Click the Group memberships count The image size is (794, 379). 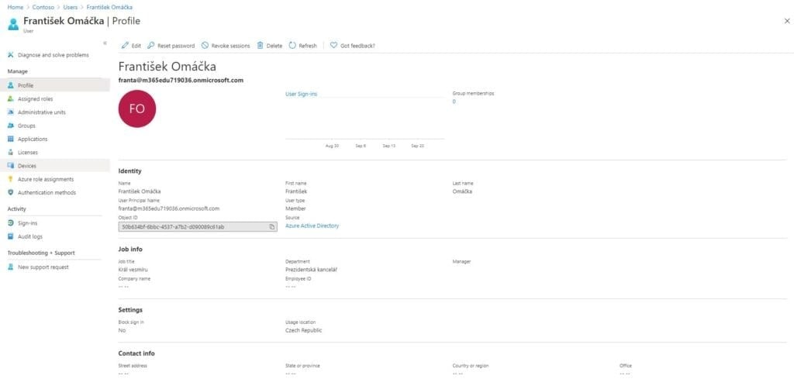click(454, 102)
